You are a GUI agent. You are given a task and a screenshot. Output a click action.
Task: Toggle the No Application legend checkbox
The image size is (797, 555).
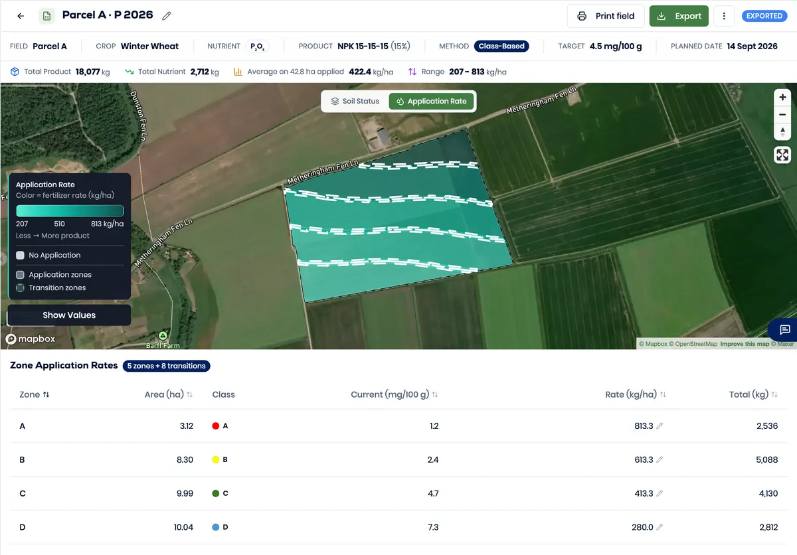pos(21,255)
